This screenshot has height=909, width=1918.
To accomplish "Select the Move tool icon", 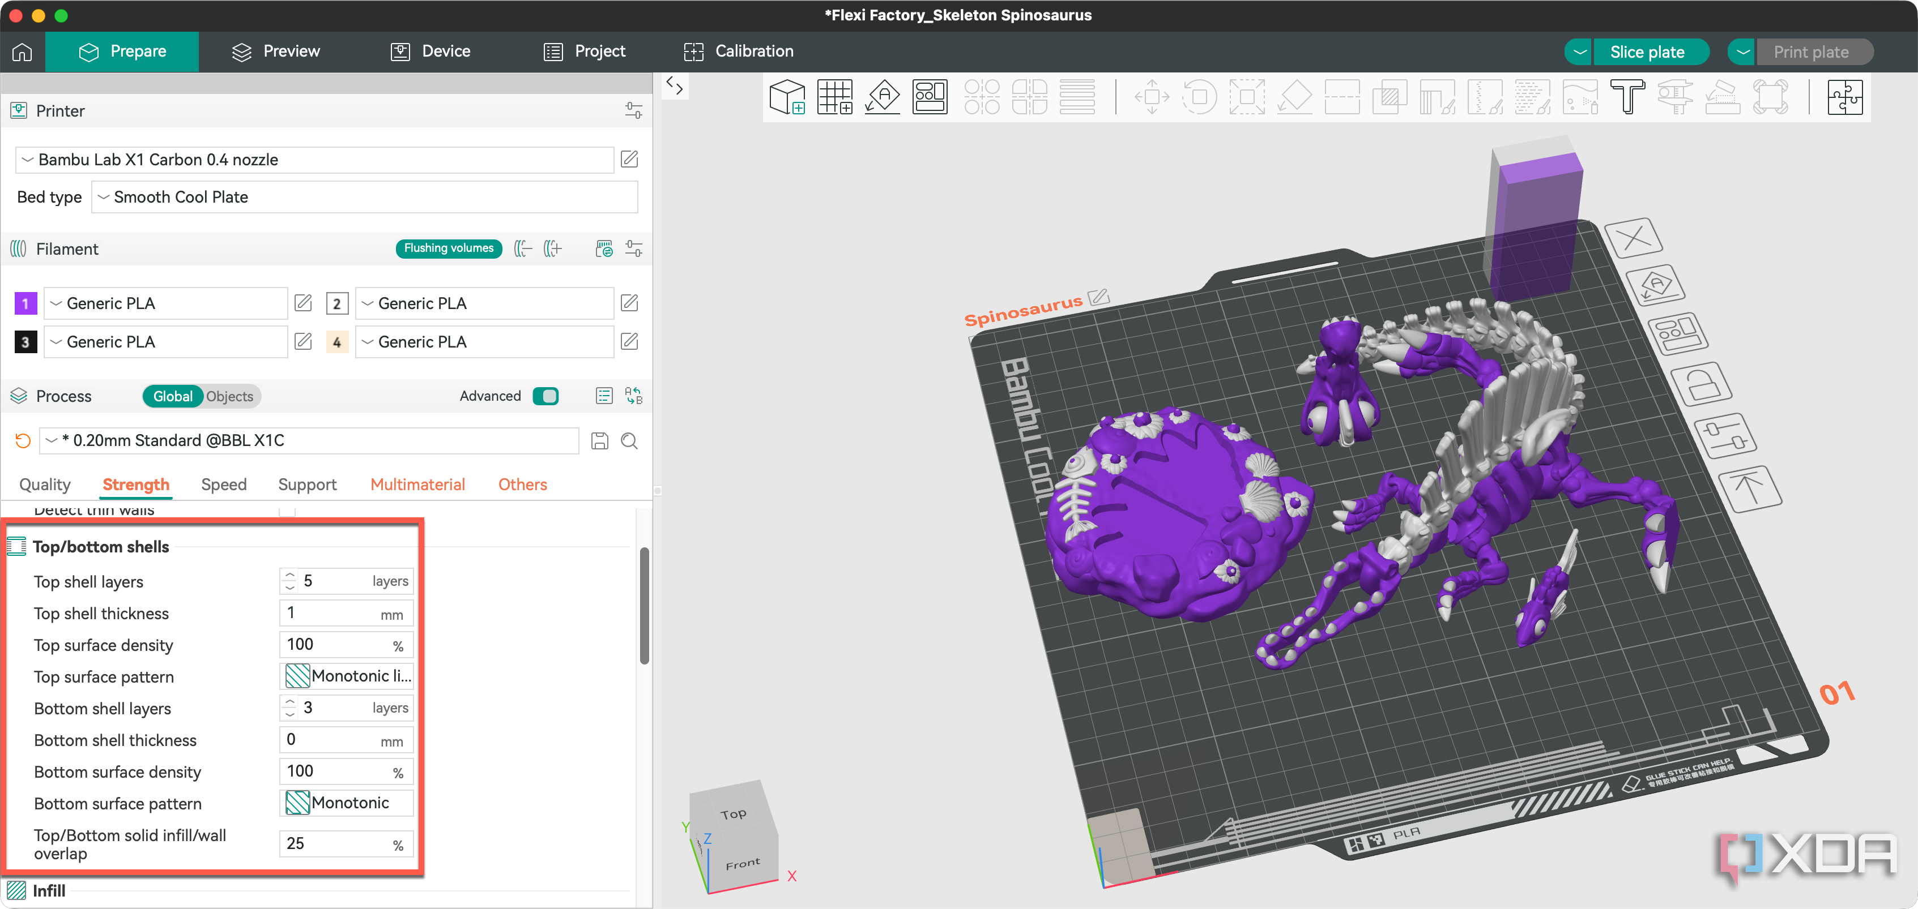I will coord(1152,97).
